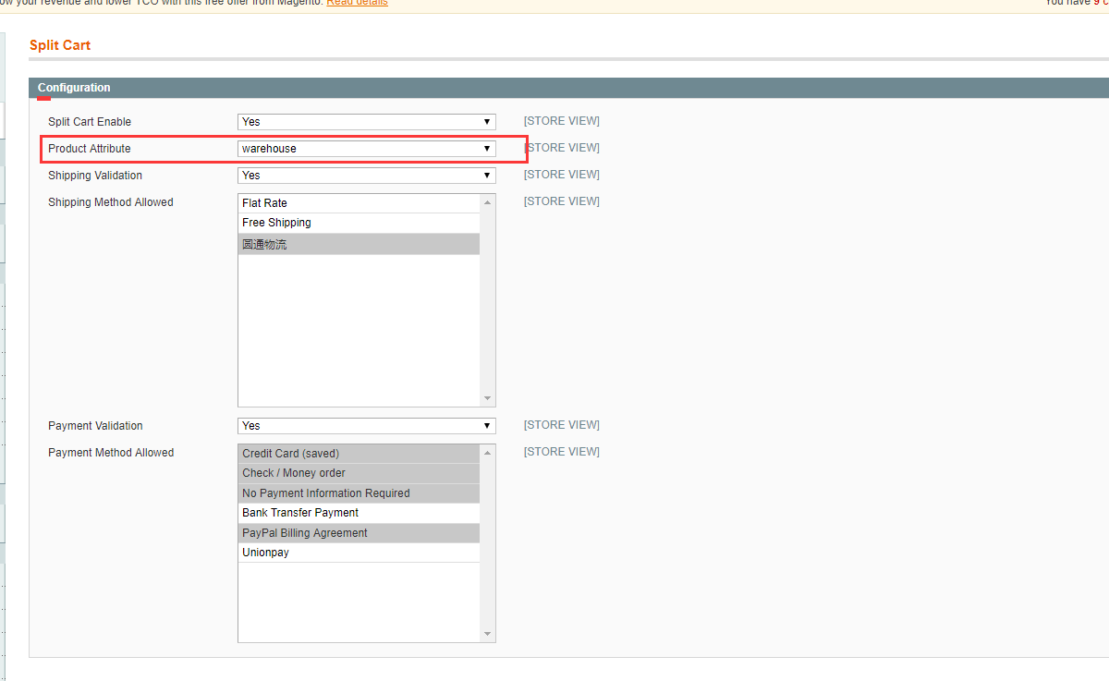Click scroll-down arrow on Payment Method list
Screen dimensions: 1109x681
[487, 633]
